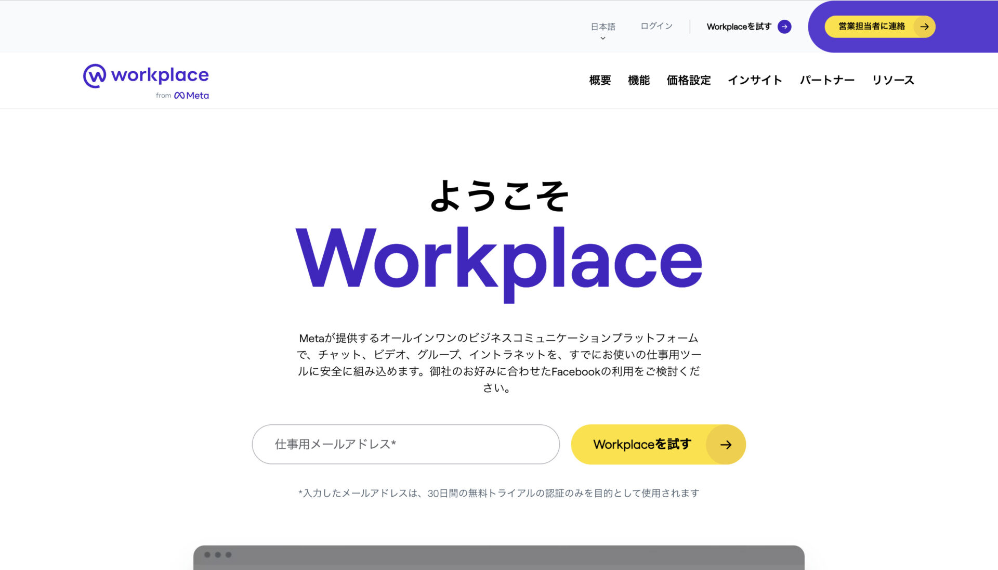Screen dimensions: 998x570
Task: Select the インサイト navigation item
Action: pyautogui.click(x=755, y=80)
